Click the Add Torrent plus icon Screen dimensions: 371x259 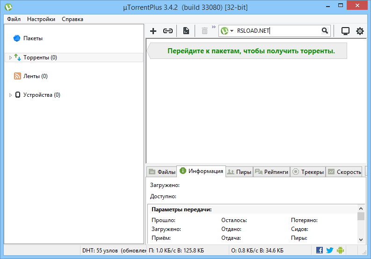[x=153, y=31]
